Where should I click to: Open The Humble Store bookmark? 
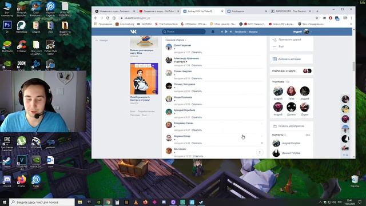(x=166, y=24)
